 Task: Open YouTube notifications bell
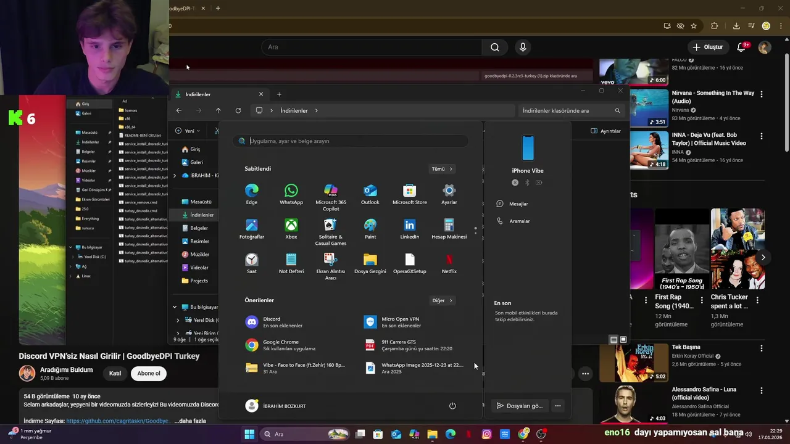[742, 47]
